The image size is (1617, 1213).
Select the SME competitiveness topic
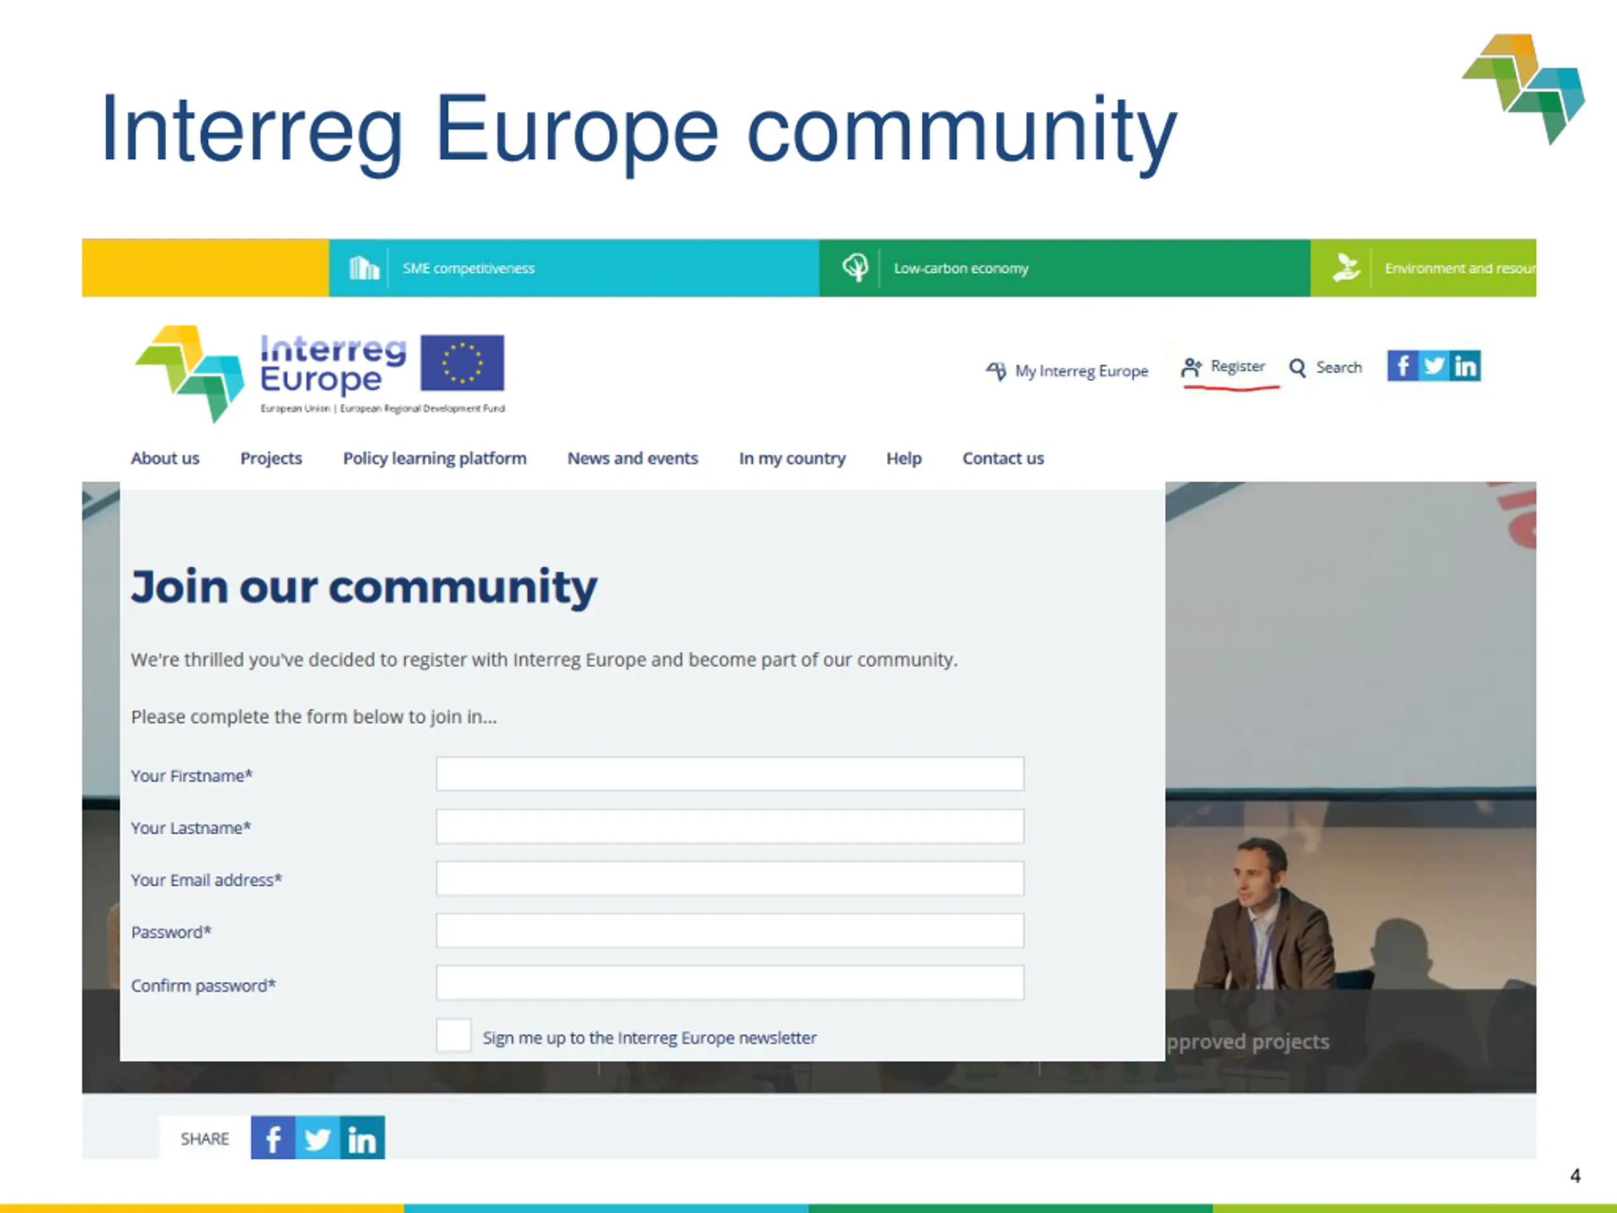pyautogui.click(x=574, y=268)
